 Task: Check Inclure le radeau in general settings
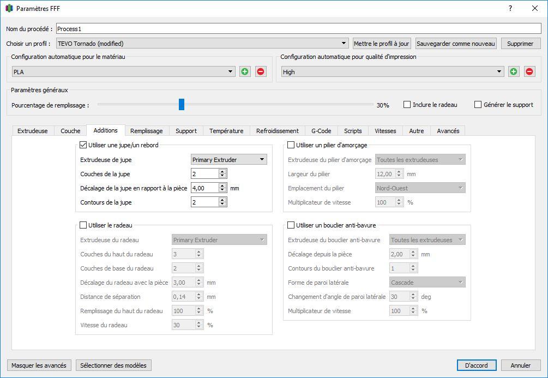coord(407,105)
